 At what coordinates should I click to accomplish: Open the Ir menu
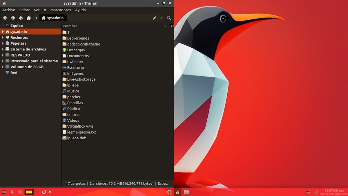click(45, 10)
